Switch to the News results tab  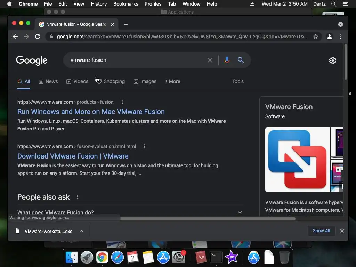pos(48,81)
